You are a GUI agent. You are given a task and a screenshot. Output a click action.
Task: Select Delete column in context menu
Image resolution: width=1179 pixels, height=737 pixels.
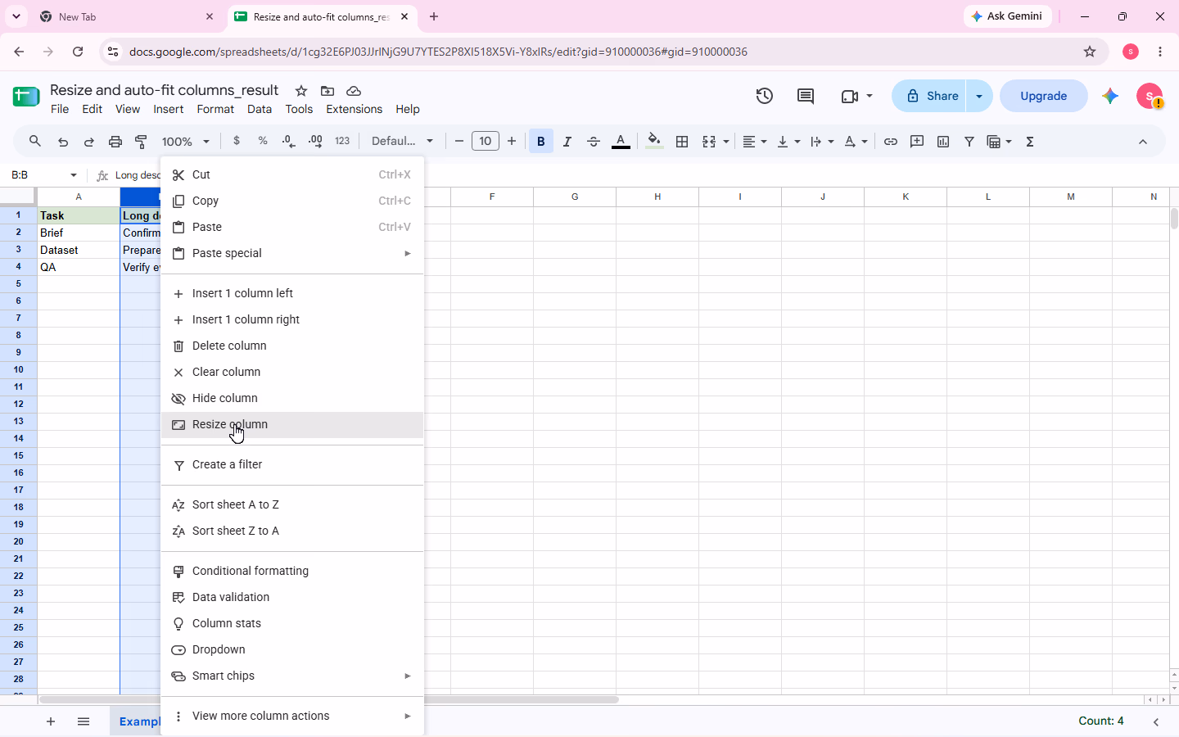pyautogui.click(x=292, y=346)
